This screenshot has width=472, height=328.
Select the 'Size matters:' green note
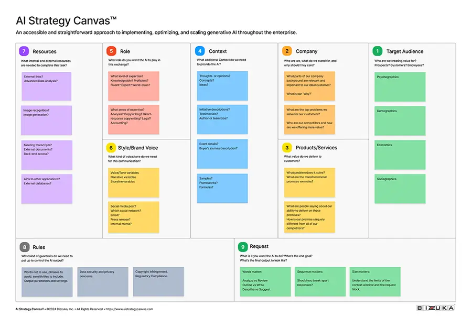click(x=375, y=282)
